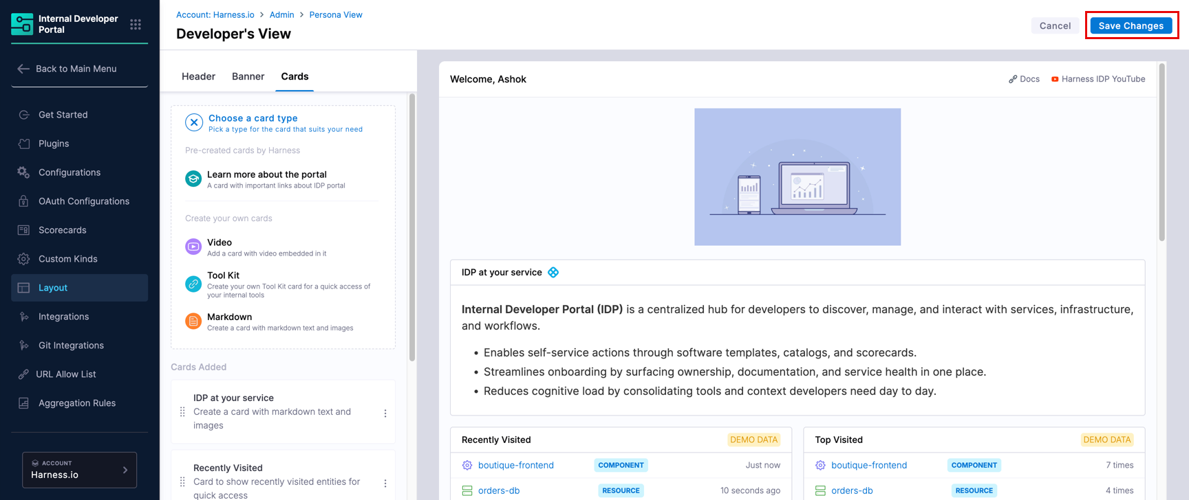Click the 7 times count in Top Visited
This screenshot has width=1189, height=500.
coord(1120,466)
